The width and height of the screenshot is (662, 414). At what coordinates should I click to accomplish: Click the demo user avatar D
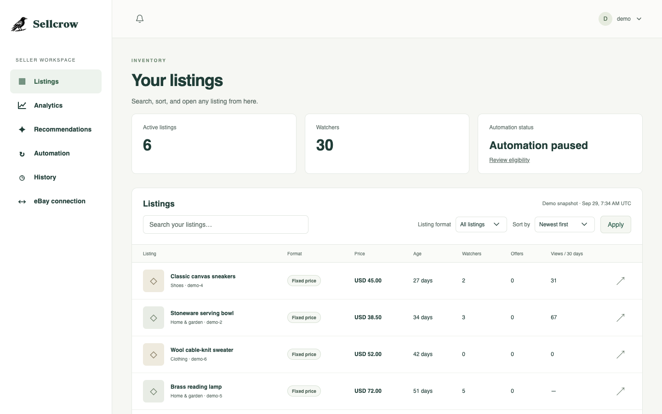coord(605,19)
